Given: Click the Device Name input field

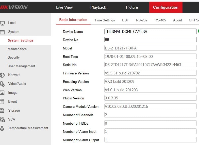Looking at the screenshot, I should [x=150, y=31].
